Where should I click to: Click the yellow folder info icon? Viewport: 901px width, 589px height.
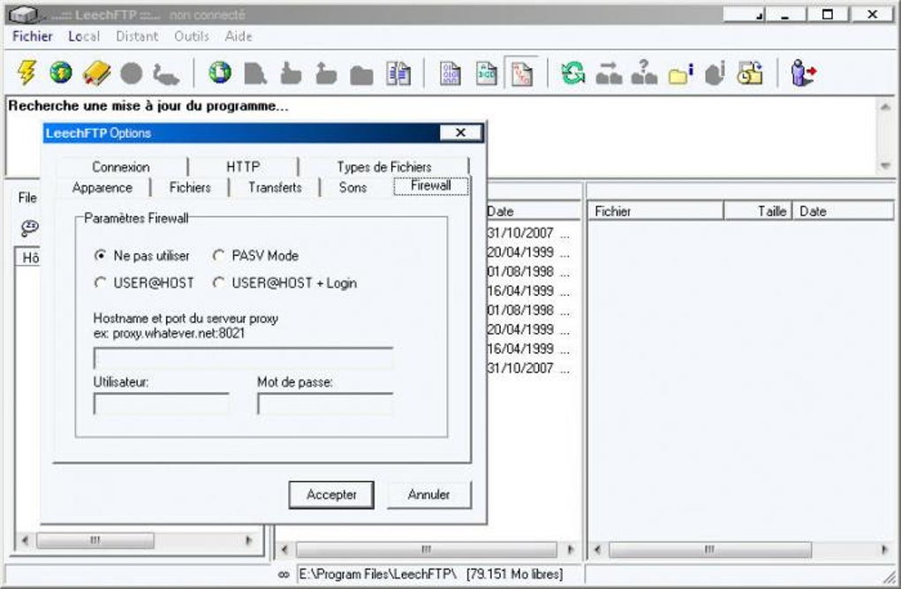tap(681, 73)
